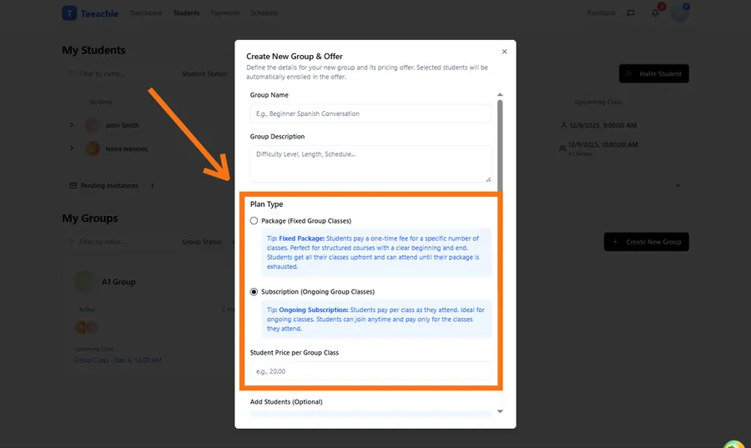Click the Group Name input field
The image size is (751, 448).
(370, 113)
